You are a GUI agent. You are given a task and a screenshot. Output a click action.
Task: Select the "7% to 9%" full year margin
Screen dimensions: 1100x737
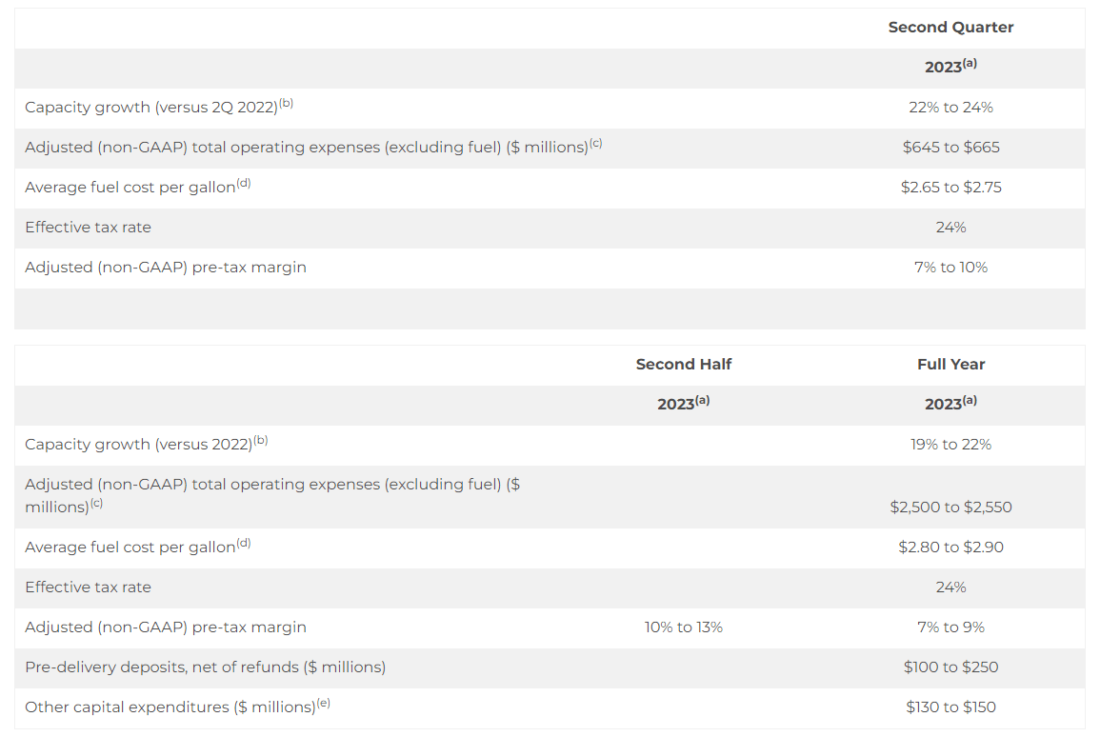[x=950, y=627]
